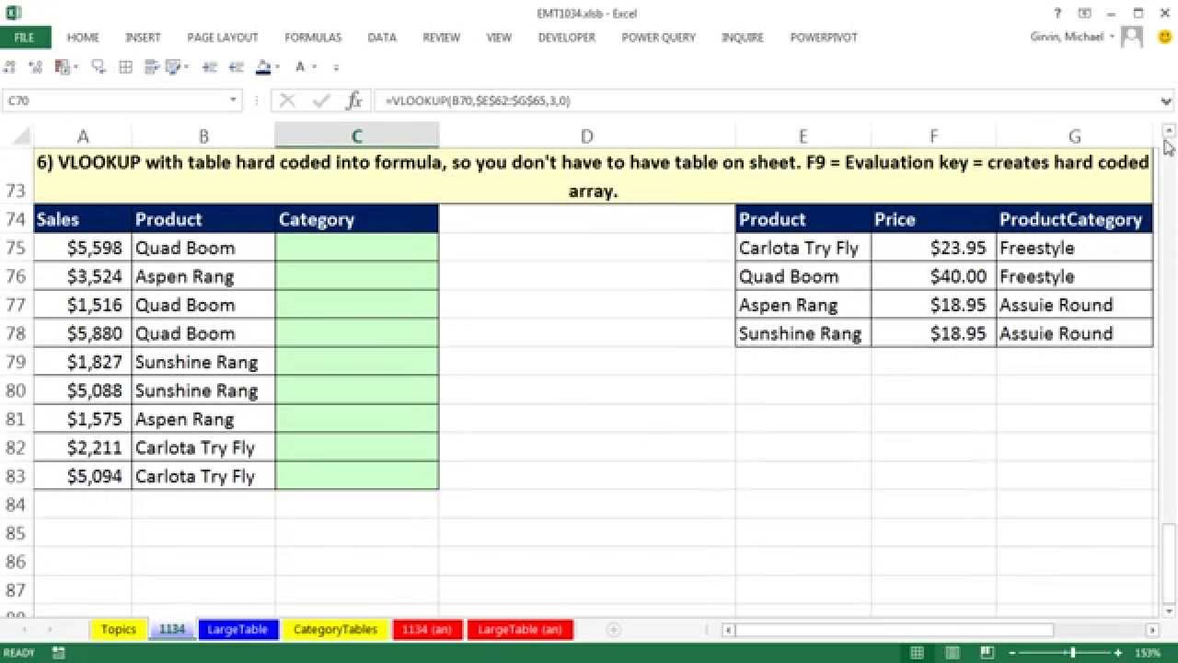
Task: Open the POWER QUERY ribbon tab
Action: click(658, 38)
